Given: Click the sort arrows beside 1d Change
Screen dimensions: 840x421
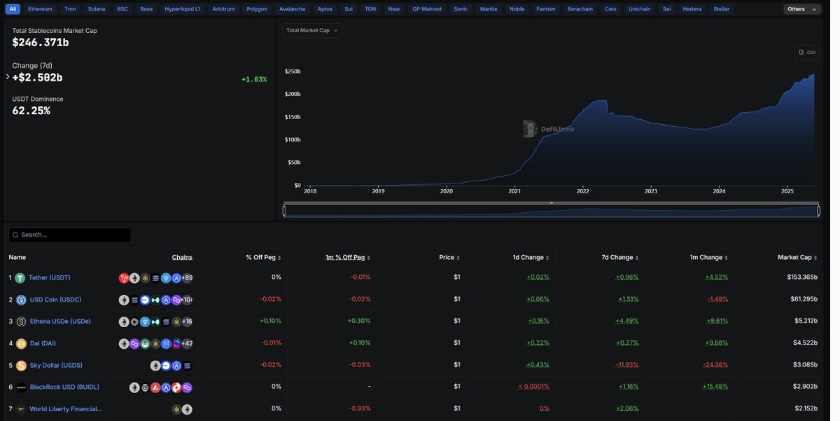Looking at the screenshot, I should point(548,258).
